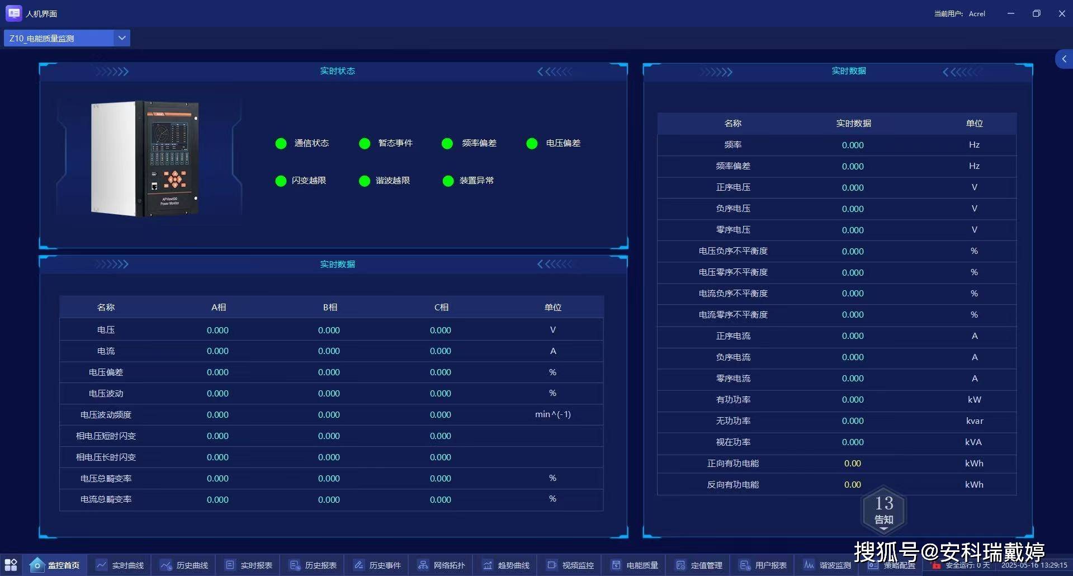Click the 电压波动频度 row label
Viewport: 1073px width, 576px height.
pyautogui.click(x=106, y=414)
